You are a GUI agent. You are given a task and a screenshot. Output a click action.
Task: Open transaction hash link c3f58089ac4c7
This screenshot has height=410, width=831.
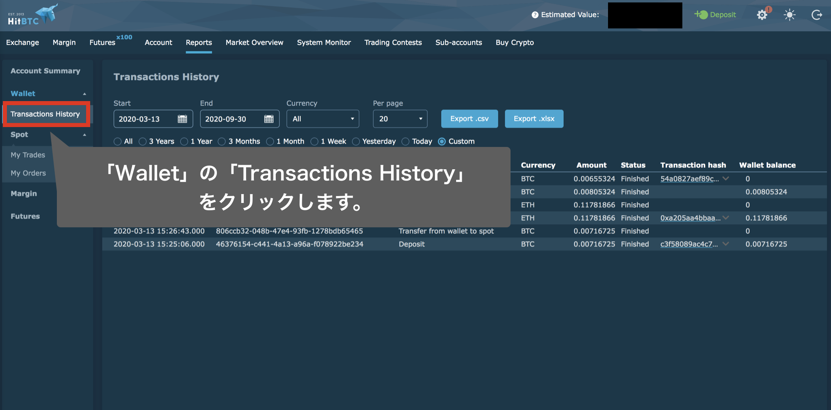[x=689, y=244]
